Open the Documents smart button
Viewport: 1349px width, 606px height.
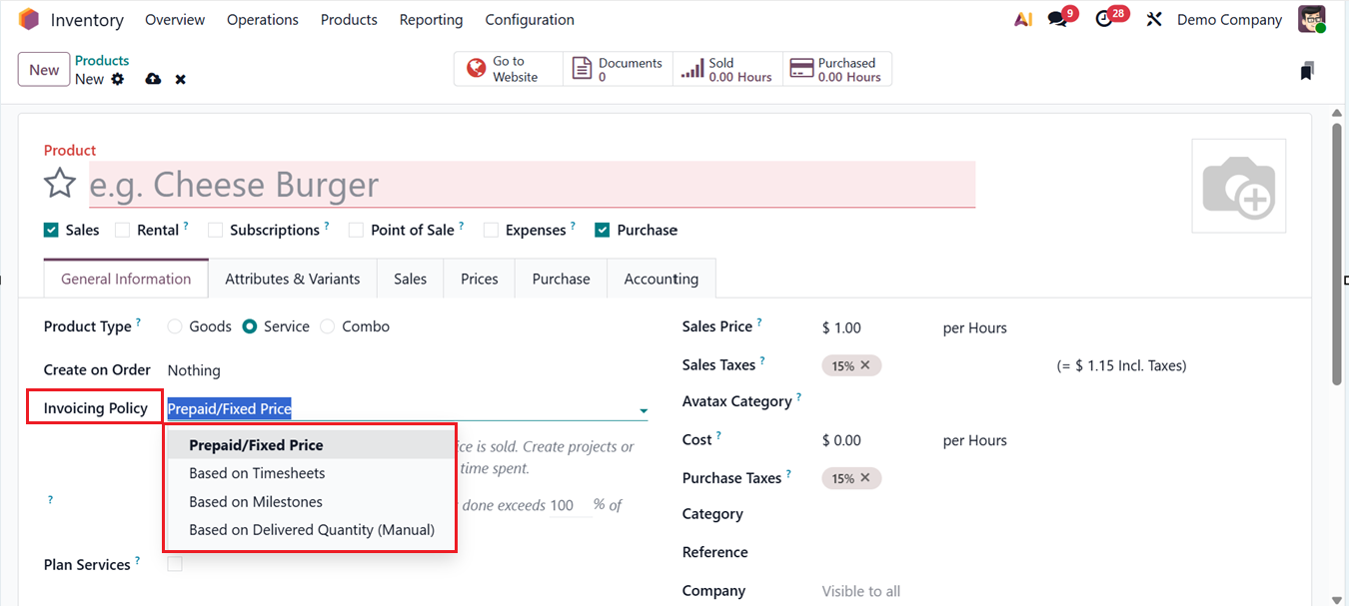pyautogui.click(x=620, y=68)
